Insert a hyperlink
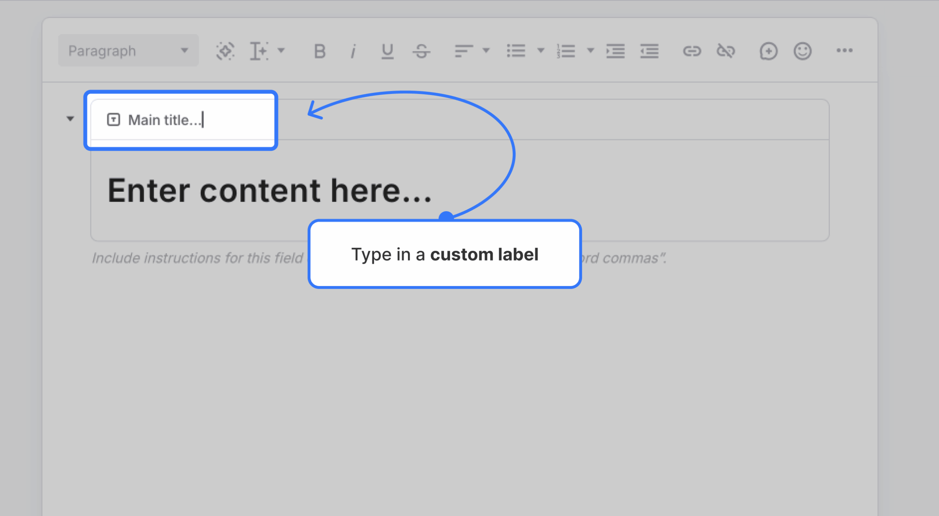The height and width of the screenshot is (516, 939). (693, 51)
